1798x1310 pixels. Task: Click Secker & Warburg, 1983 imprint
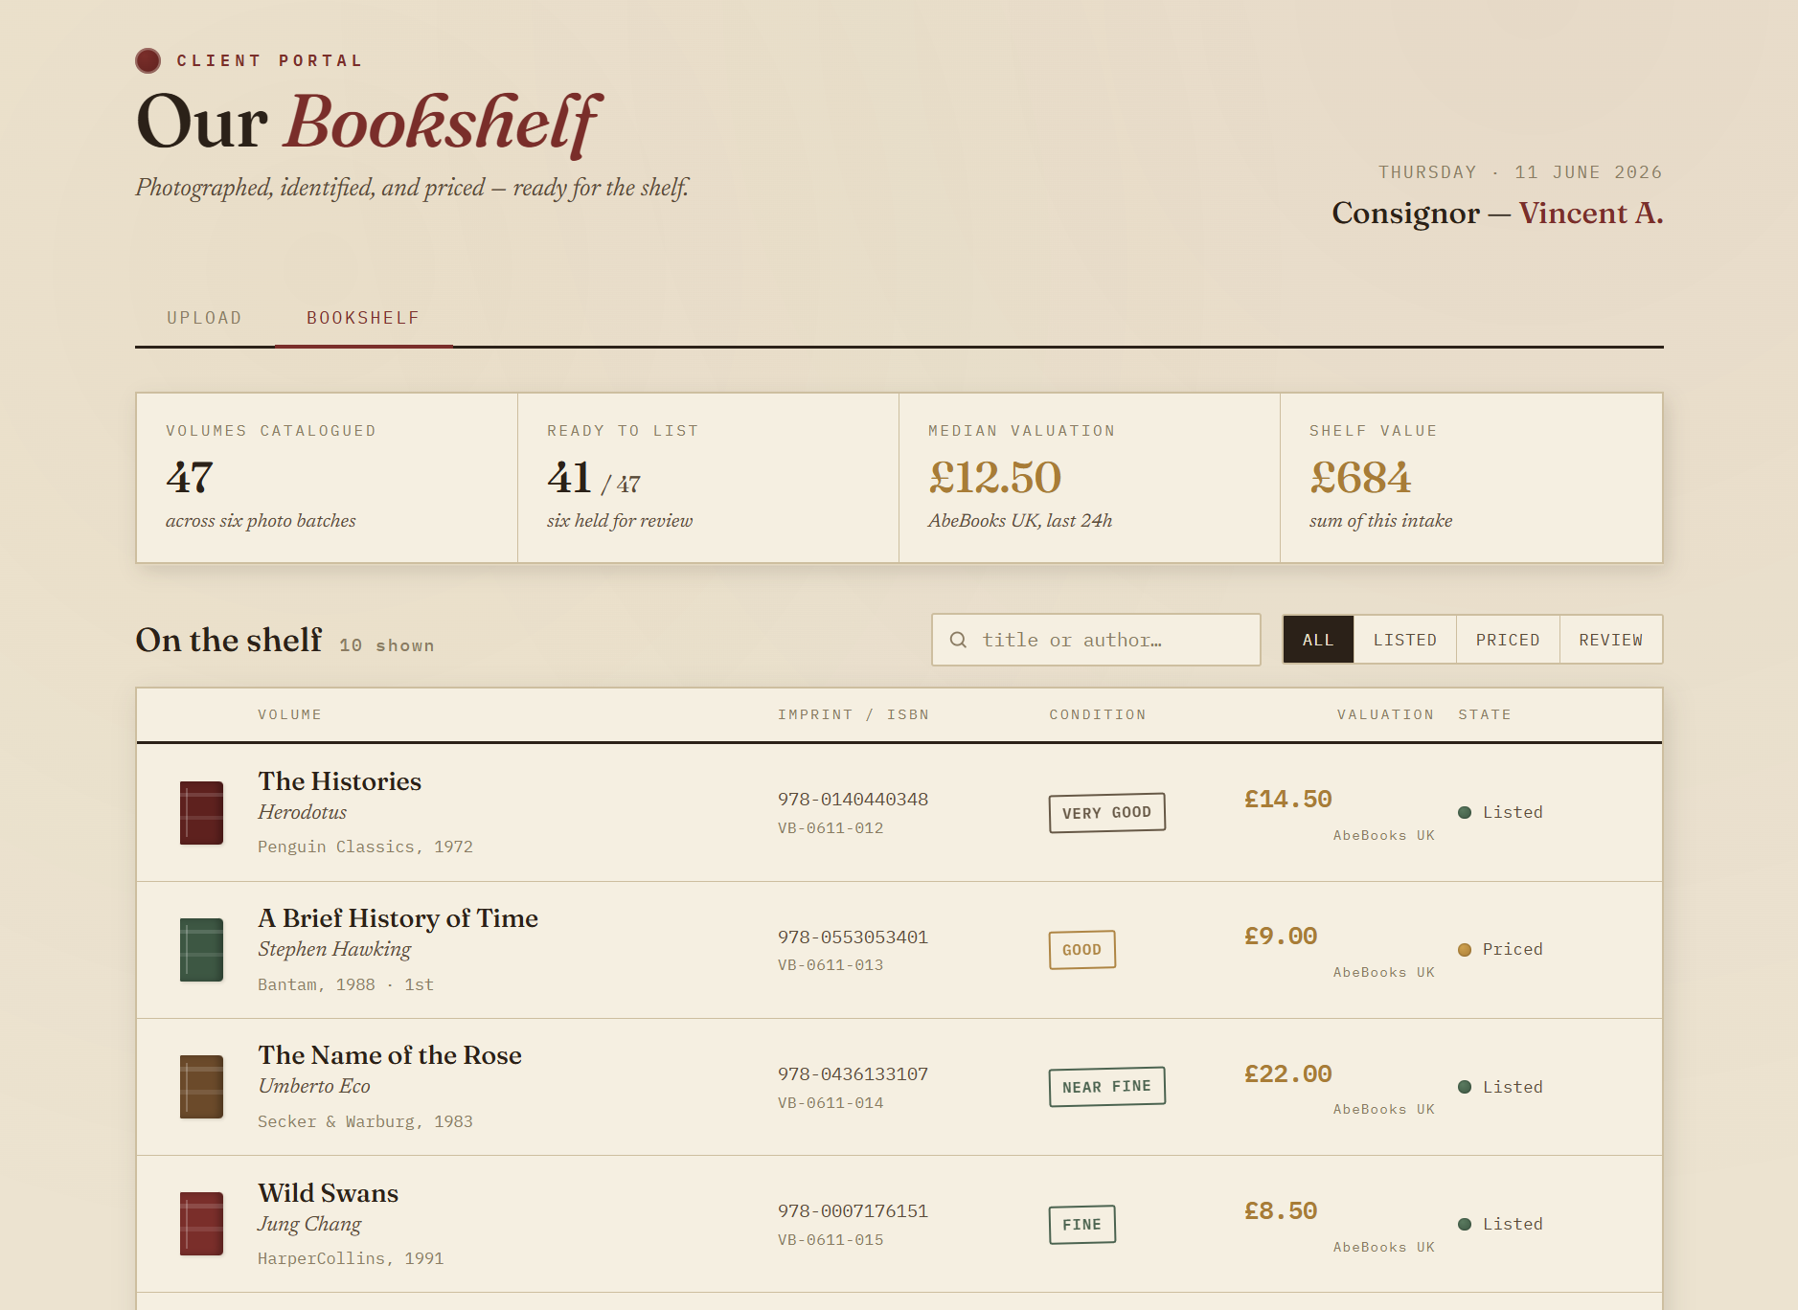pyautogui.click(x=365, y=1122)
